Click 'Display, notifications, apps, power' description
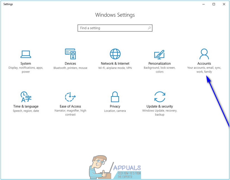This screenshot has height=180, width=230. (26, 70)
